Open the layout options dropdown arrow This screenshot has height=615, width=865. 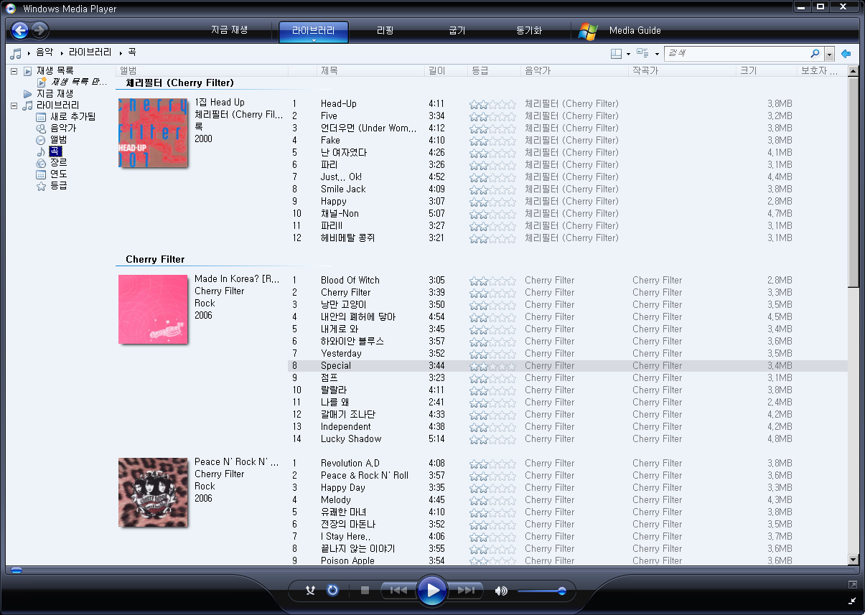[x=628, y=54]
